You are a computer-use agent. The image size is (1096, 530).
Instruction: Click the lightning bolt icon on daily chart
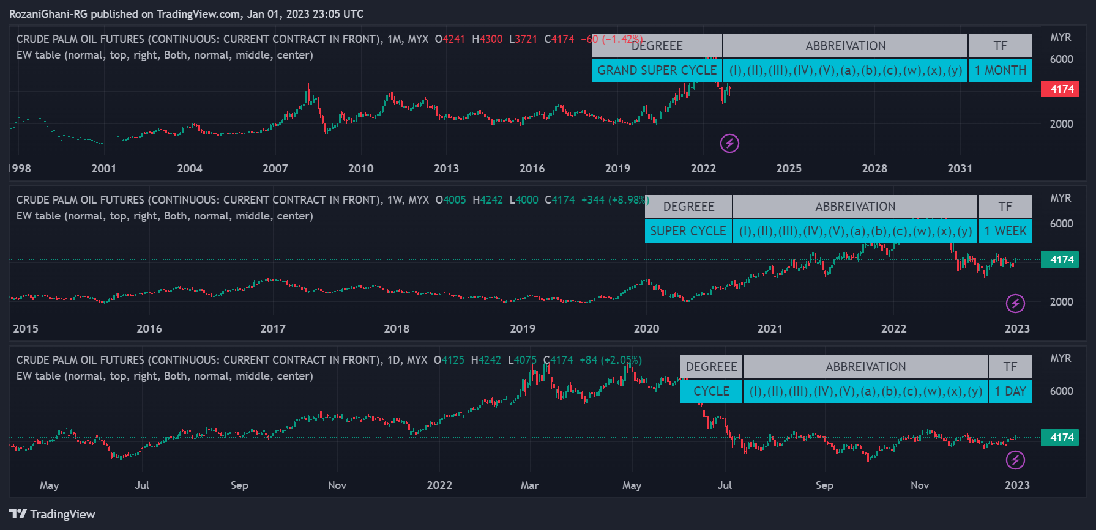(1015, 460)
